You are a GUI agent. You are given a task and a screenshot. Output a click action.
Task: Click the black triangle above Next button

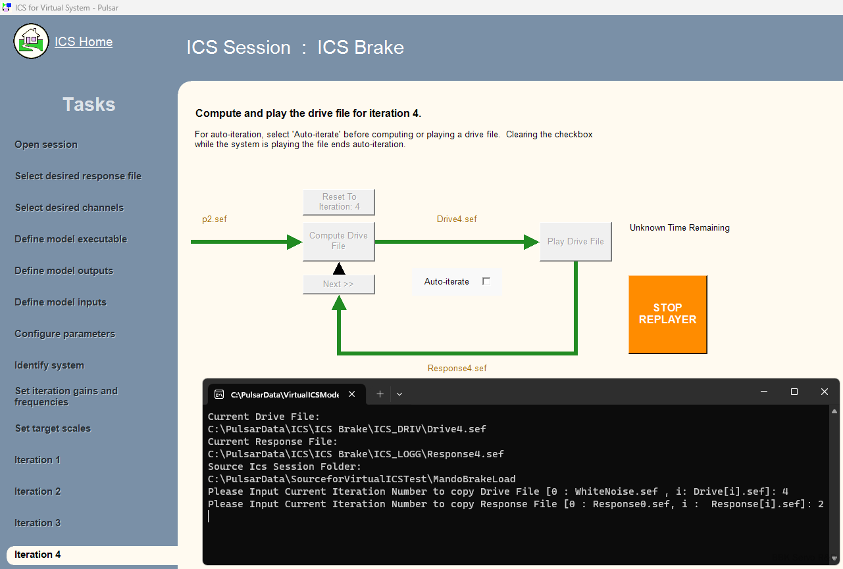pos(339,268)
